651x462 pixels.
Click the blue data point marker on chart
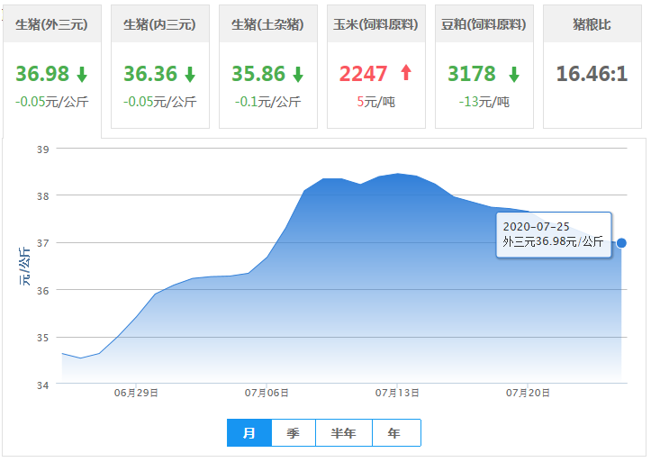click(x=621, y=242)
